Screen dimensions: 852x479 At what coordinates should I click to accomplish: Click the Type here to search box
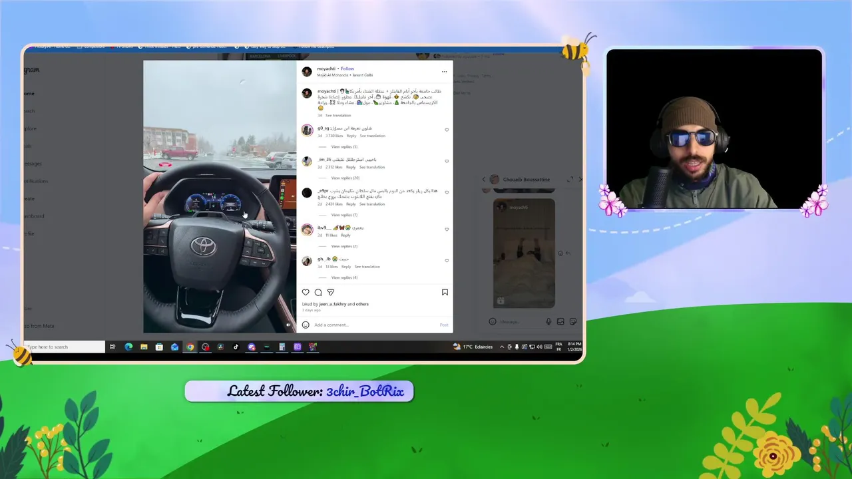point(65,347)
